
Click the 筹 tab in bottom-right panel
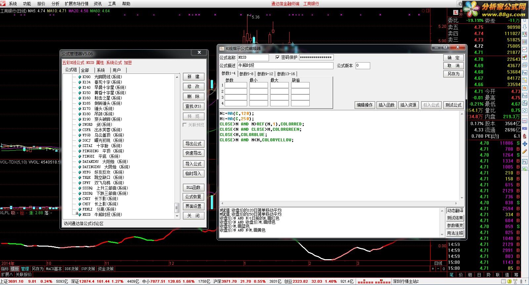[516, 275]
